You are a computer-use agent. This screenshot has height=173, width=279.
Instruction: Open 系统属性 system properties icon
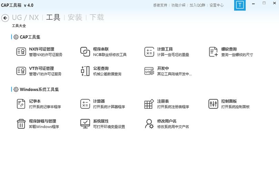pyautogui.click(x=85, y=124)
